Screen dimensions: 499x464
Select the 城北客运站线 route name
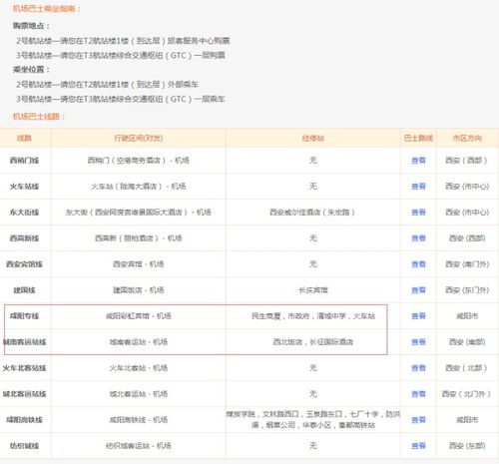(24, 394)
